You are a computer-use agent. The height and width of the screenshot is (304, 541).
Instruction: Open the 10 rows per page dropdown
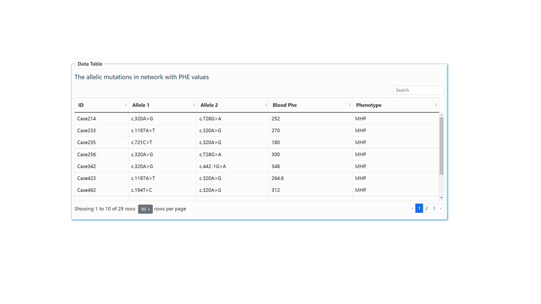145,209
